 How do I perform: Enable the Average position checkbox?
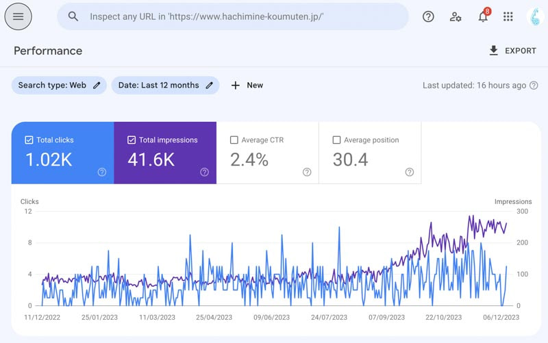click(x=336, y=140)
